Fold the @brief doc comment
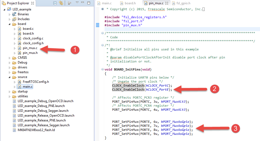This screenshot has width=260, height=141. (102, 45)
